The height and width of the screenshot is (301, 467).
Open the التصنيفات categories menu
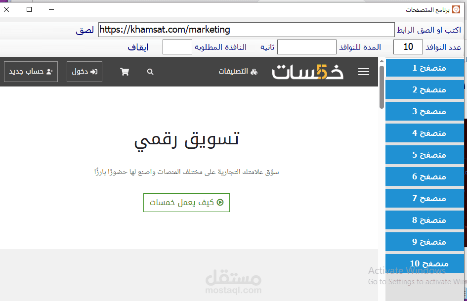(x=238, y=72)
